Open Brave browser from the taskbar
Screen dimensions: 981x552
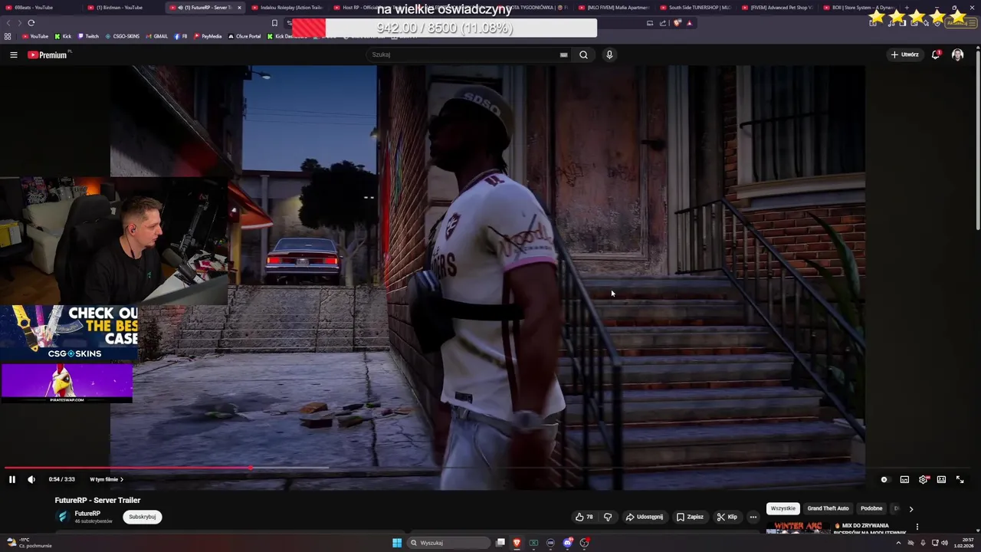(517, 543)
